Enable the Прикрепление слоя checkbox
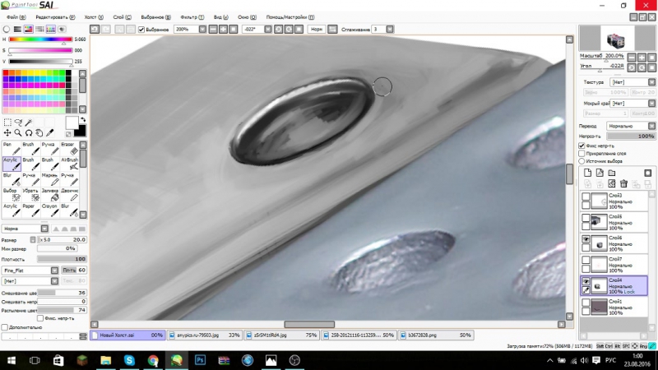The width and height of the screenshot is (658, 370). [x=582, y=154]
